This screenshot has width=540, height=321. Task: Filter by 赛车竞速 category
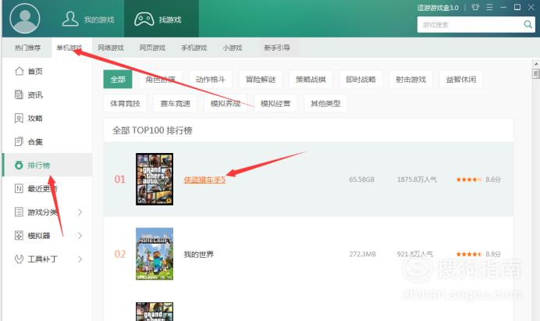click(x=176, y=103)
